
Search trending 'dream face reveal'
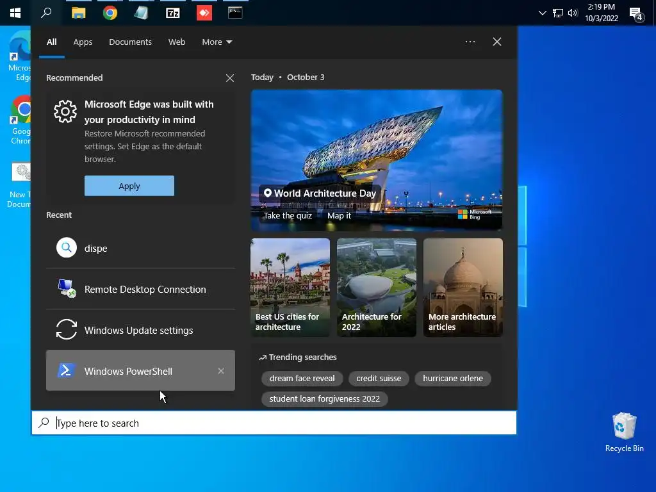[302, 378]
